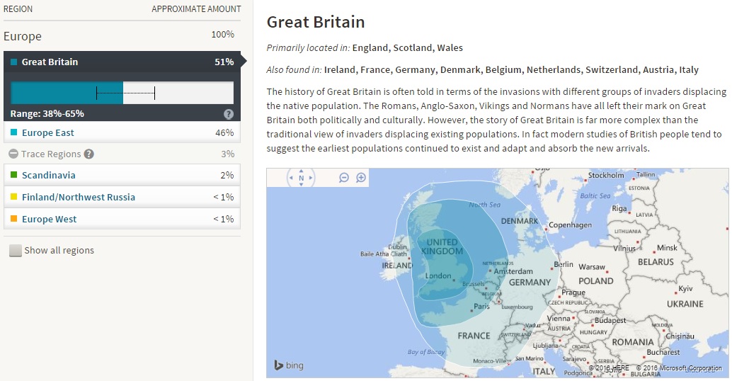Zoom in on the ancestry map

click(361, 178)
